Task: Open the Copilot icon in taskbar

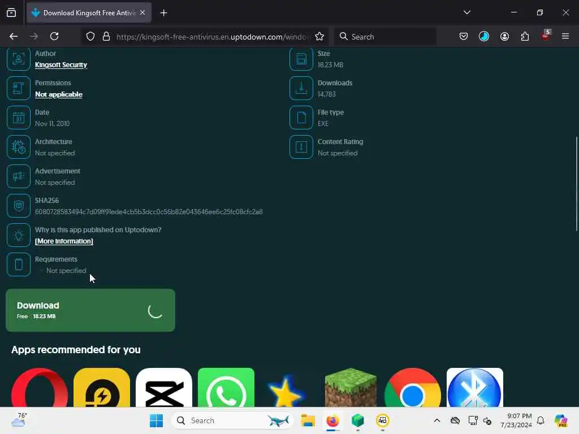Action: (x=561, y=420)
